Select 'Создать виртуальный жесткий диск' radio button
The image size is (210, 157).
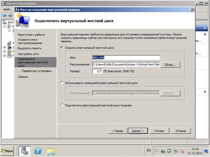[62, 48]
